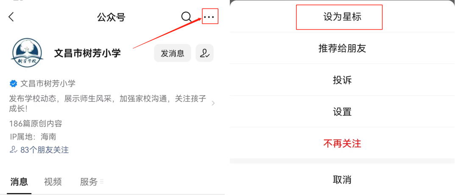Viewport: 458px width, 195px height.
Task: Tap the 文昌市树芳小学 account title
Action: (x=87, y=53)
